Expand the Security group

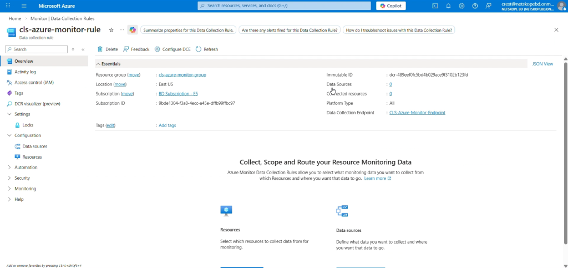click(9, 178)
